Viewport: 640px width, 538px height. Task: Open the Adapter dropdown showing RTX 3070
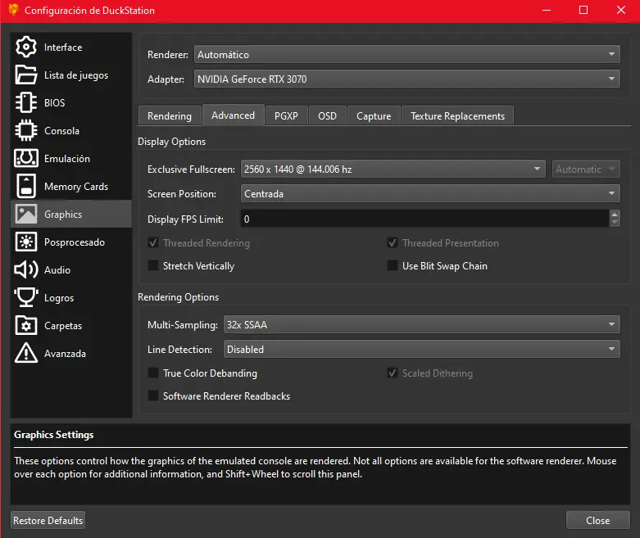click(x=407, y=79)
